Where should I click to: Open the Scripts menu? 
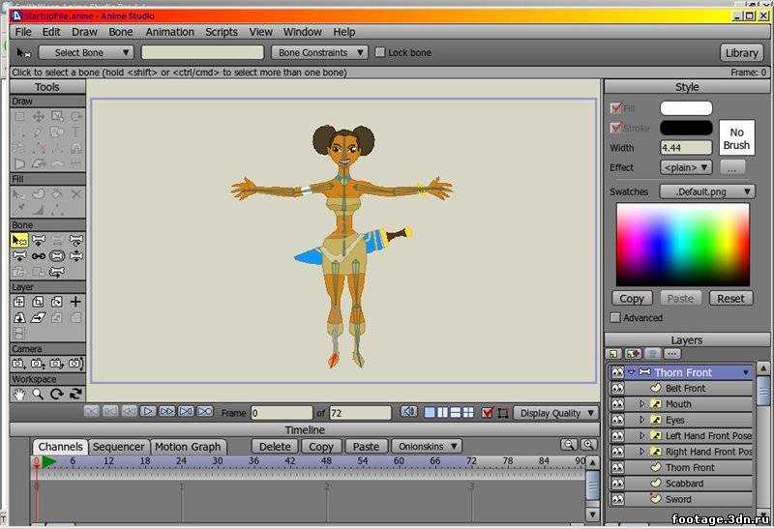[222, 32]
